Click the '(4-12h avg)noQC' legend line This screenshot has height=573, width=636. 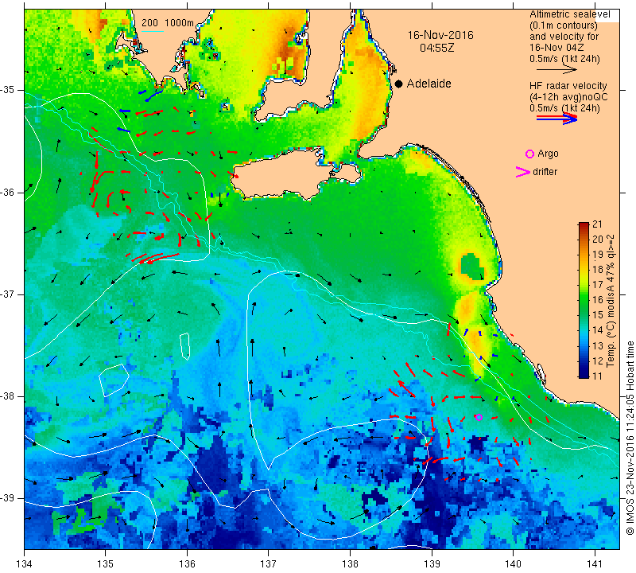[568, 97]
